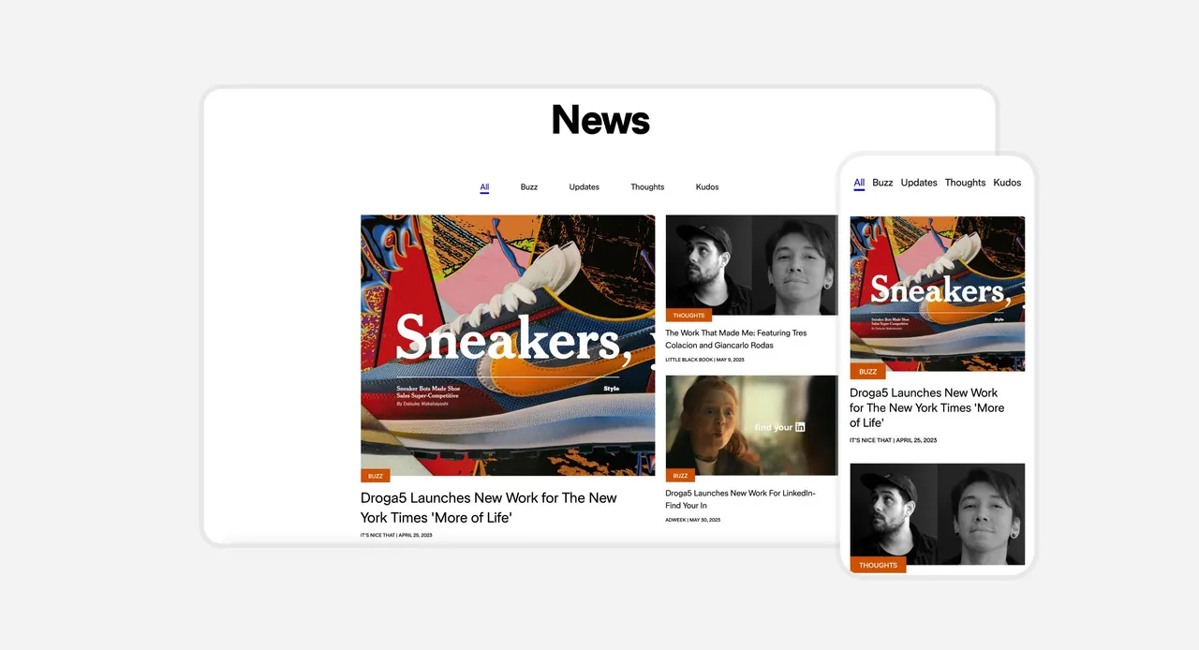The height and width of the screenshot is (650, 1199).
Task: Click the 'News' page heading
Action: [x=600, y=120]
